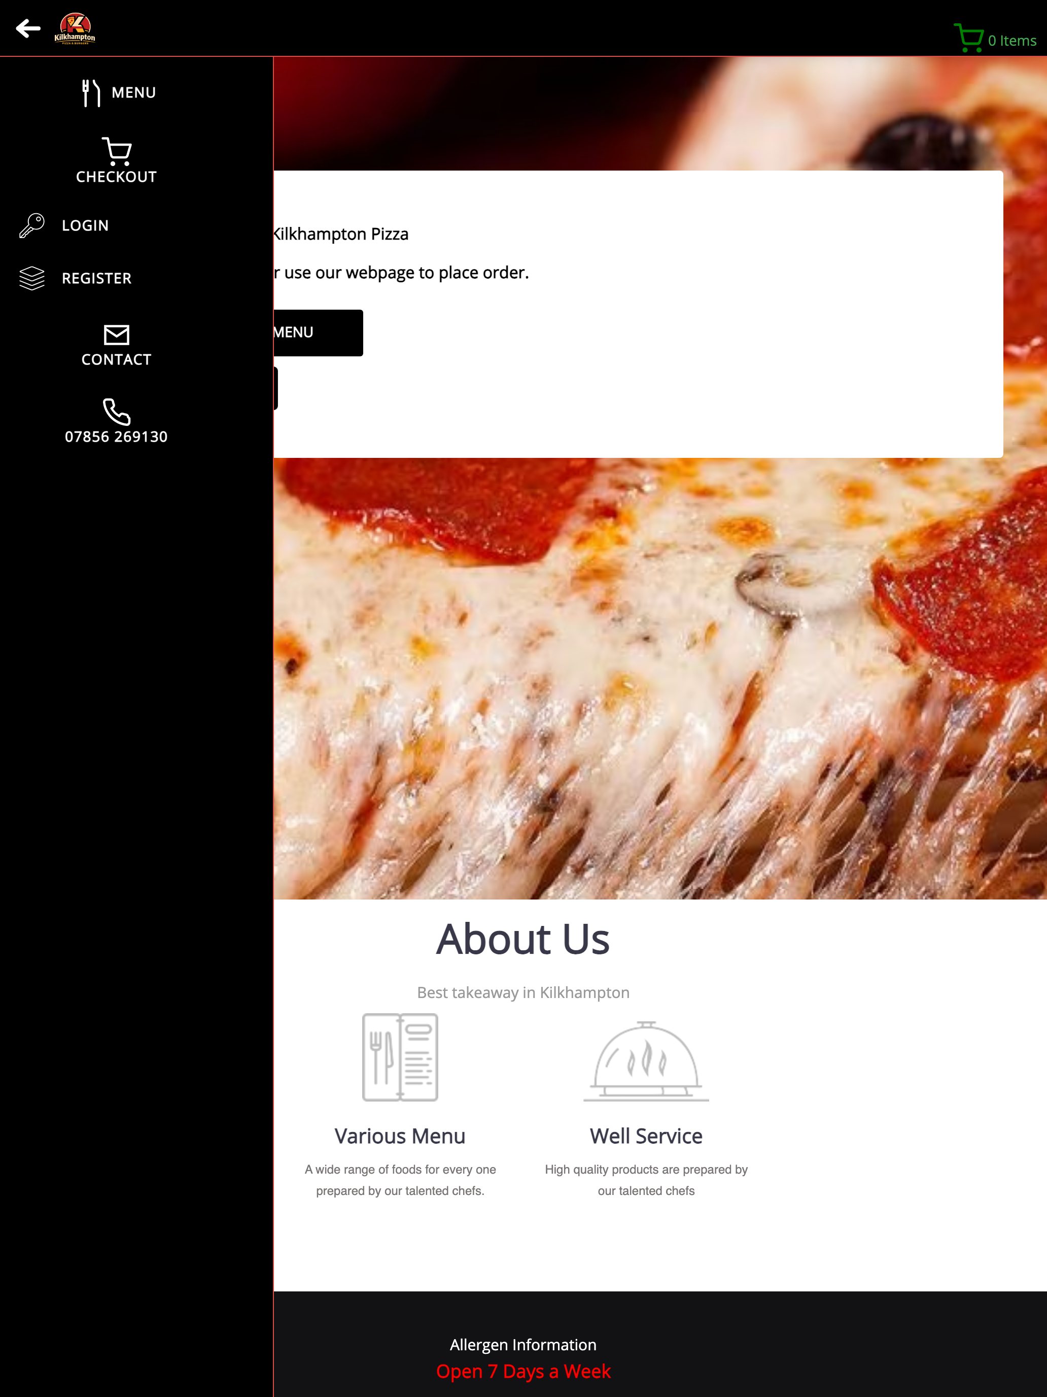The height and width of the screenshot is (1397, 1047).
Task: Click the 'Well Service' title
Action: (x=646, y=1136)
